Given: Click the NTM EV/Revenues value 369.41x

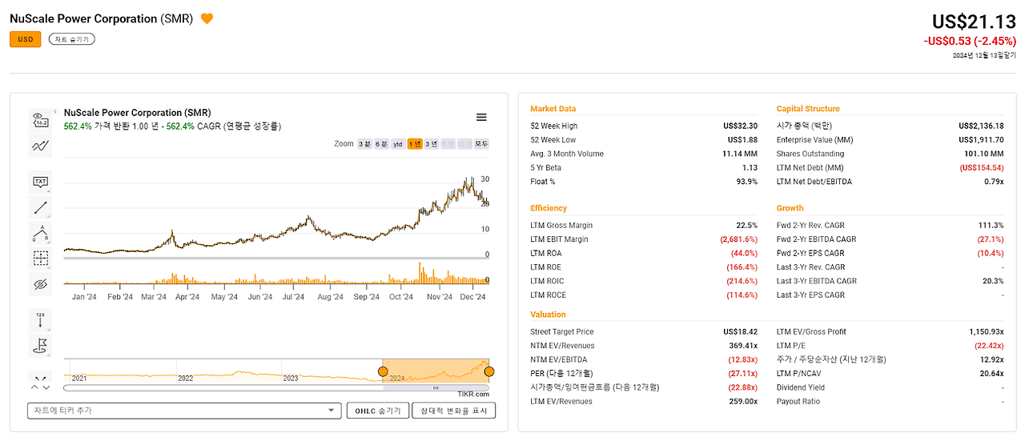Looking at the screenshot, I should click(743, 346).
